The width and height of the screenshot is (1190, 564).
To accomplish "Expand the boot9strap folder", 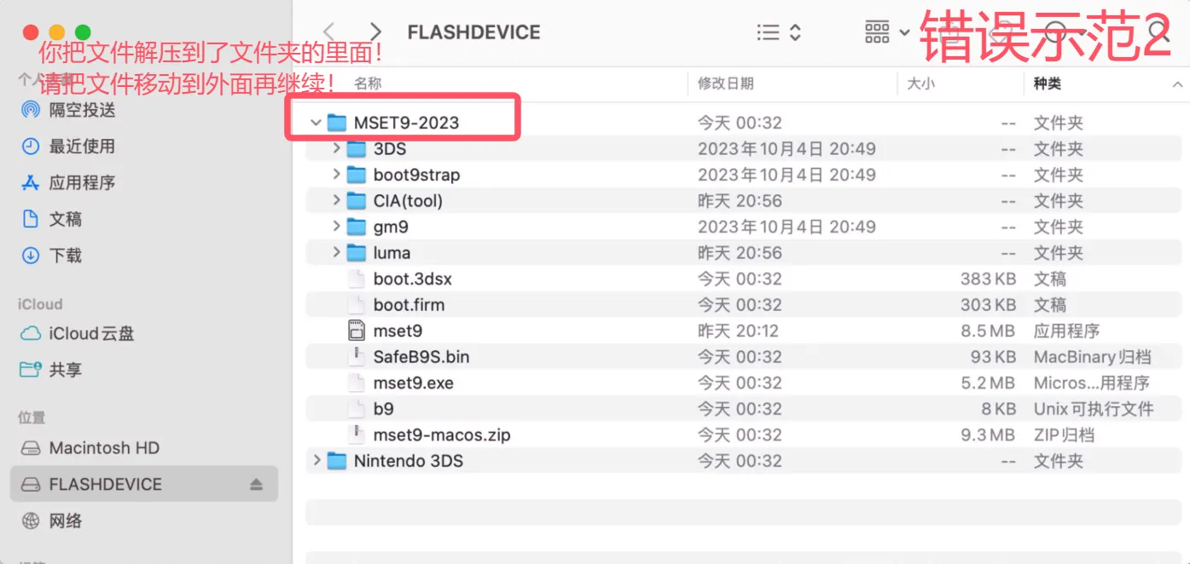I will coord(336,175).
